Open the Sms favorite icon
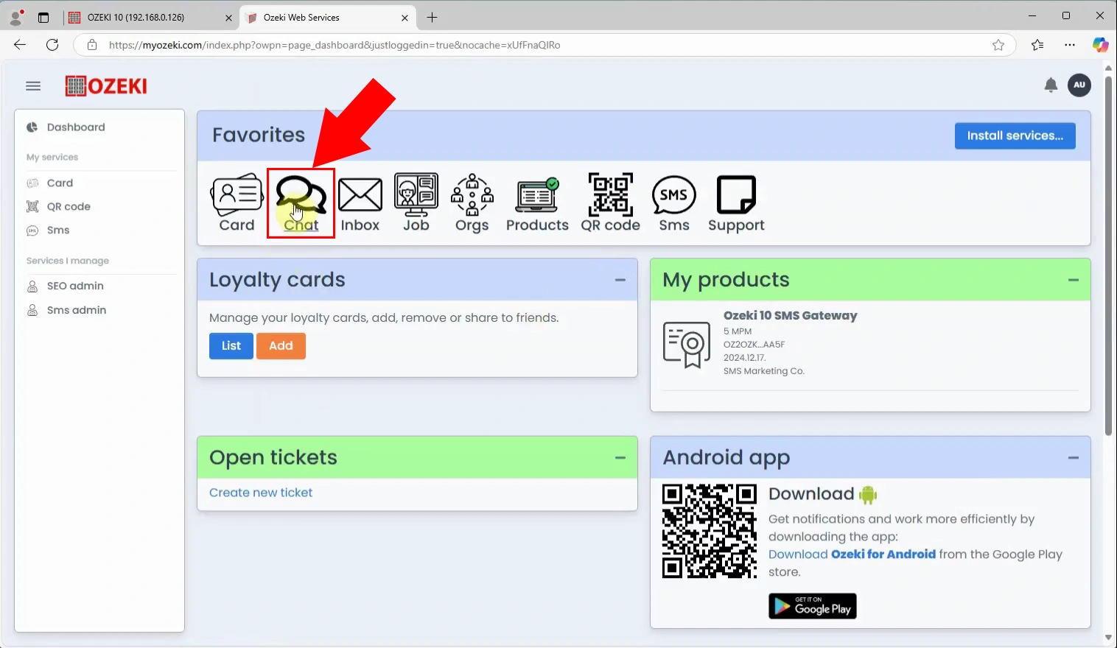Viewport: 1117px width, 648px height. (673, 203)
